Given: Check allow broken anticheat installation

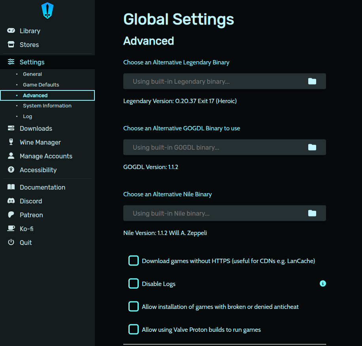Looking at the screenshot, I should tap(134, 307).
